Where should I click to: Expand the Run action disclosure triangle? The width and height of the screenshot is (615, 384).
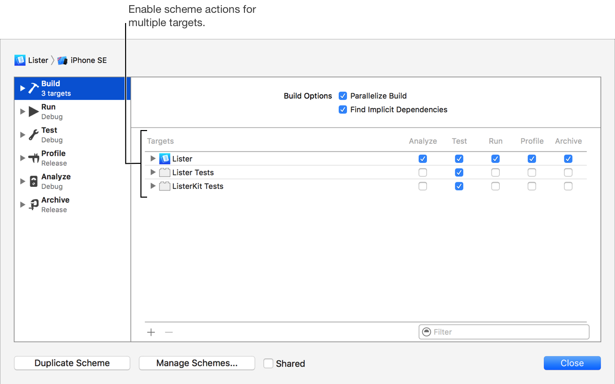point(23,112)
